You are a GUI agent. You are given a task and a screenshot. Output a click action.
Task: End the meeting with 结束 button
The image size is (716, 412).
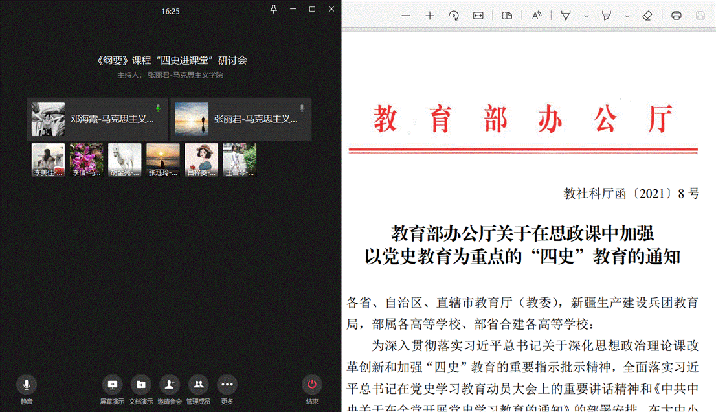click(312, 385)
